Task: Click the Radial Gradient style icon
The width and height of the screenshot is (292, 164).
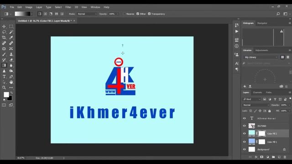Action: (45, 14)
